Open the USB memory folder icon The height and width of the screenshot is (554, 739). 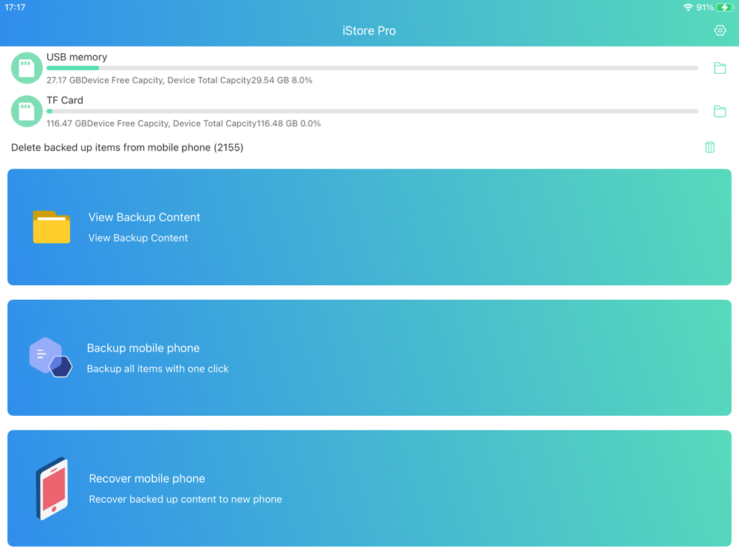pos(720,68)
